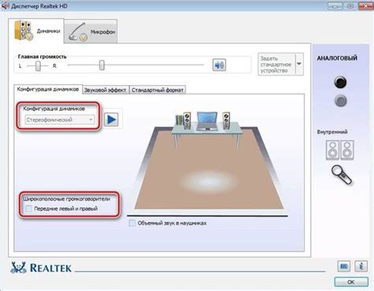The height and width of the screenshot is (291, 374).
Task: Click the main volume slider handle
Action: coord(102,65)
